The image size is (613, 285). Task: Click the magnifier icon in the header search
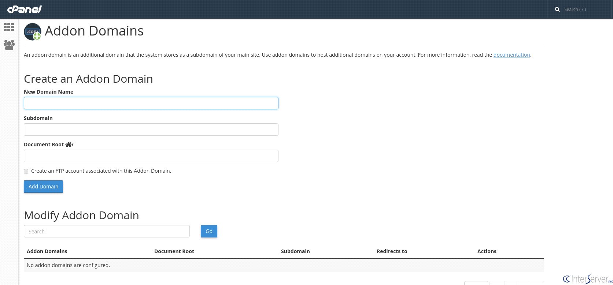click(557, 10)
